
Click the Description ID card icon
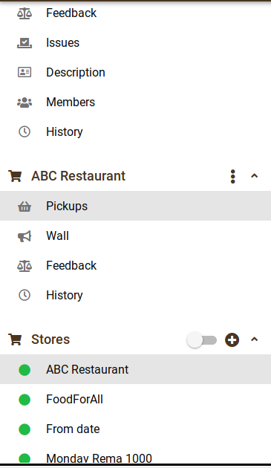click(x=25, y=72)
